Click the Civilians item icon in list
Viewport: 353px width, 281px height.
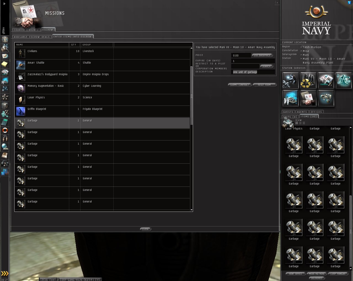tap(20, 53)
